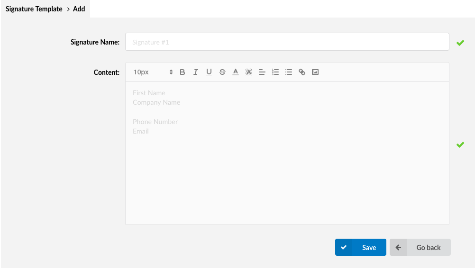The width and height of the screenshot is (475, 269).
Task: Open the text background highlight color picker
Action: (249, 72)
